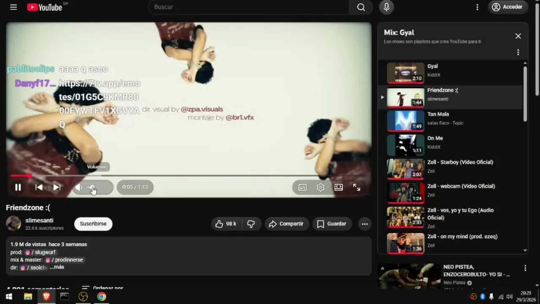
Task: Open the slimesanti channel avatar
Action: [x=13, y=223]
